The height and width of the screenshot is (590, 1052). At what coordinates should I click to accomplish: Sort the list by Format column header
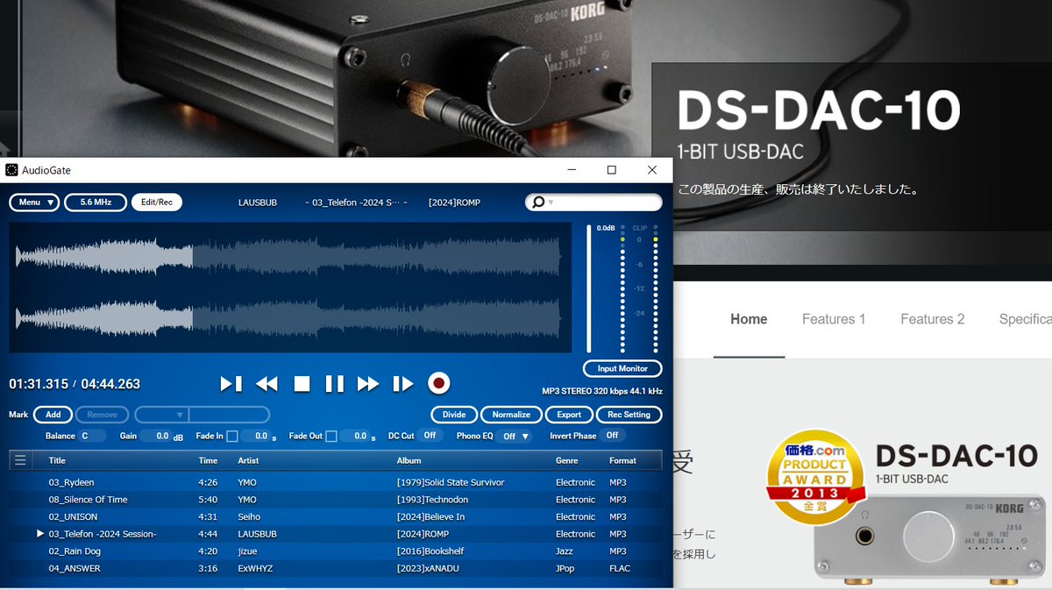tap(622, 460)
